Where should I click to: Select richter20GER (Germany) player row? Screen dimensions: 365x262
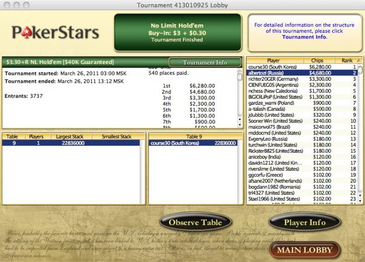coord(302,79)
